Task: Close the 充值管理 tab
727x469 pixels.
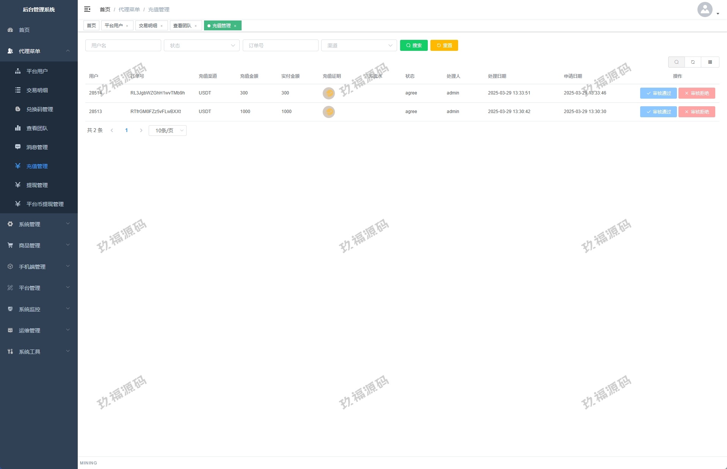Action: coord(235,26)
